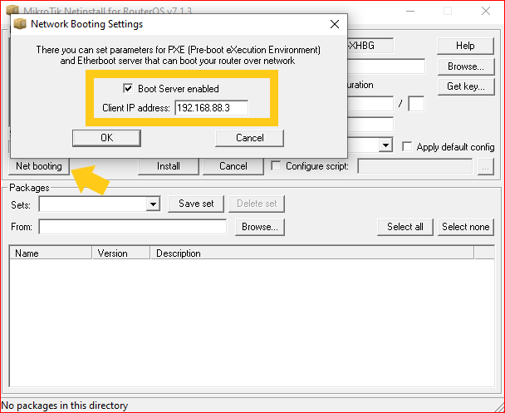Toggle the Boot Server enabled checkbox

click(128, 88)
